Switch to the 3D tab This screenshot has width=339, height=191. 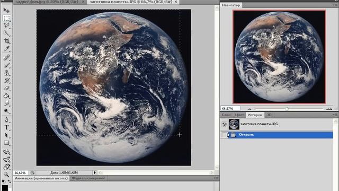269,115
